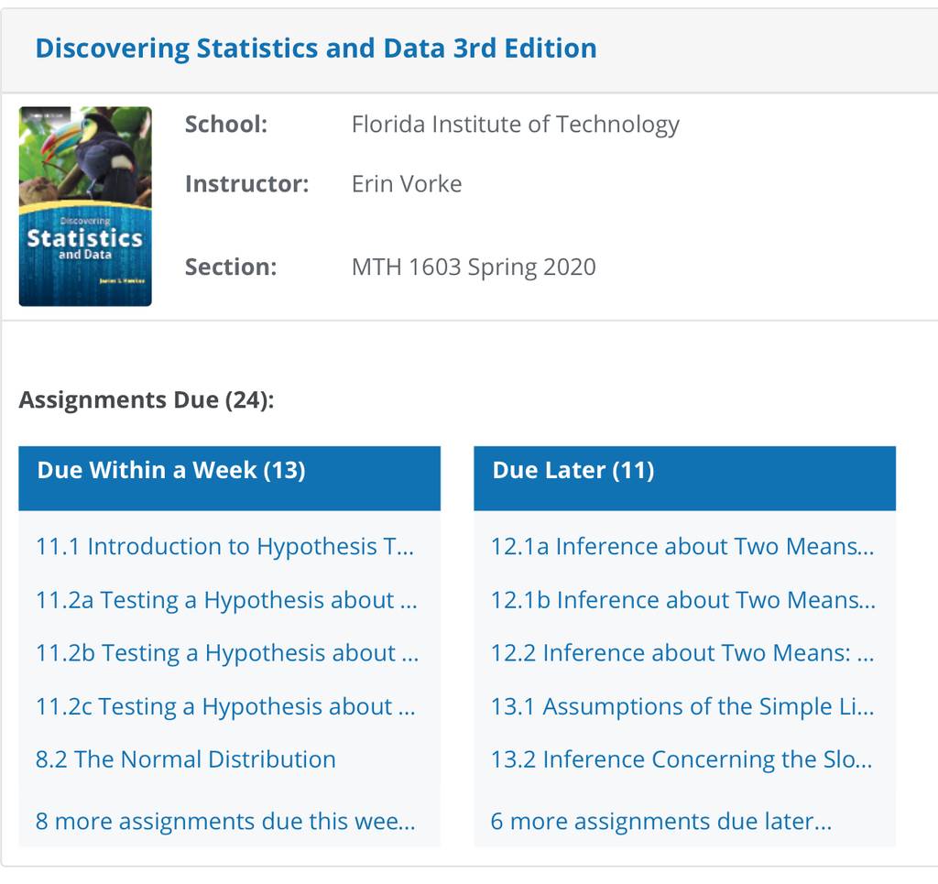This screenshot has width=938, height=884.
Task: Select the Due Within a Week header
Action: (x=230, y=478)
